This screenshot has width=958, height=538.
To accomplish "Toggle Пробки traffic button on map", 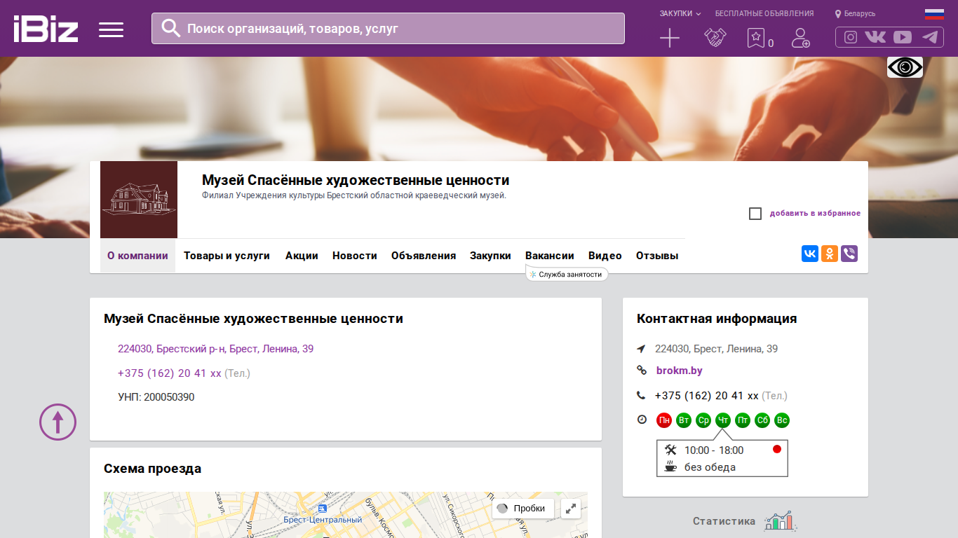I will [x=523, y=509].
